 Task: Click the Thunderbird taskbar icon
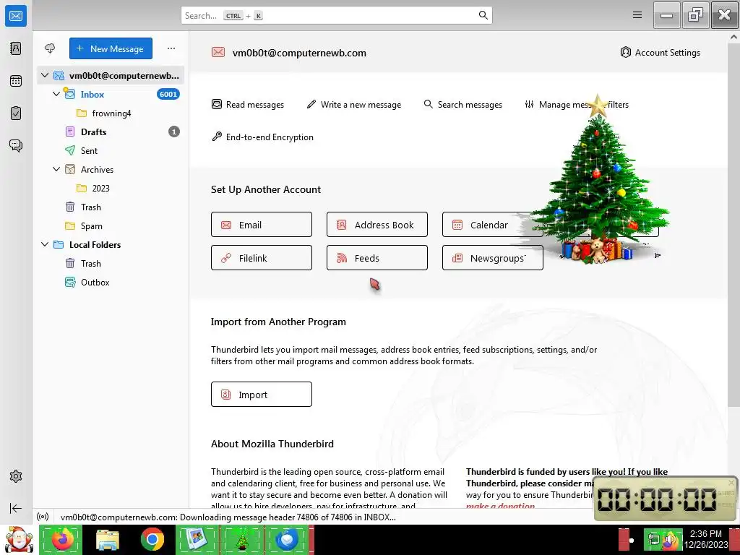tap(288, 539)
